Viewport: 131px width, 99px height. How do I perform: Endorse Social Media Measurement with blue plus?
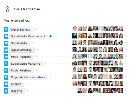coord(50,36)
